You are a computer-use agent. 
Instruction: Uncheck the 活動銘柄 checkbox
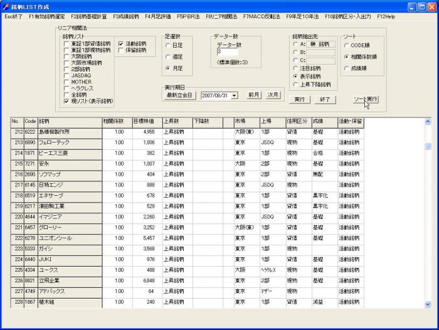point(120,44)
